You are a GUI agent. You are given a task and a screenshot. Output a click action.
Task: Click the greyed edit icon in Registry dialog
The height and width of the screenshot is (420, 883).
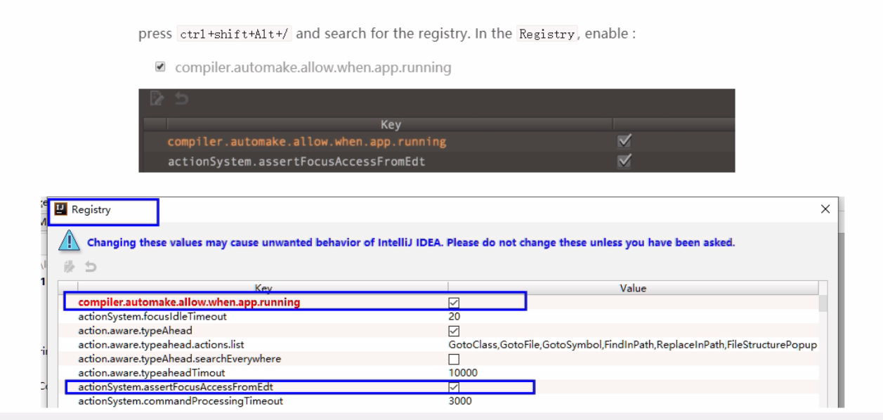(70, 268)
